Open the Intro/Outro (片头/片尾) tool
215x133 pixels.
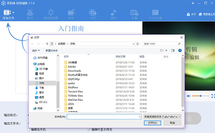coord(156,14)
